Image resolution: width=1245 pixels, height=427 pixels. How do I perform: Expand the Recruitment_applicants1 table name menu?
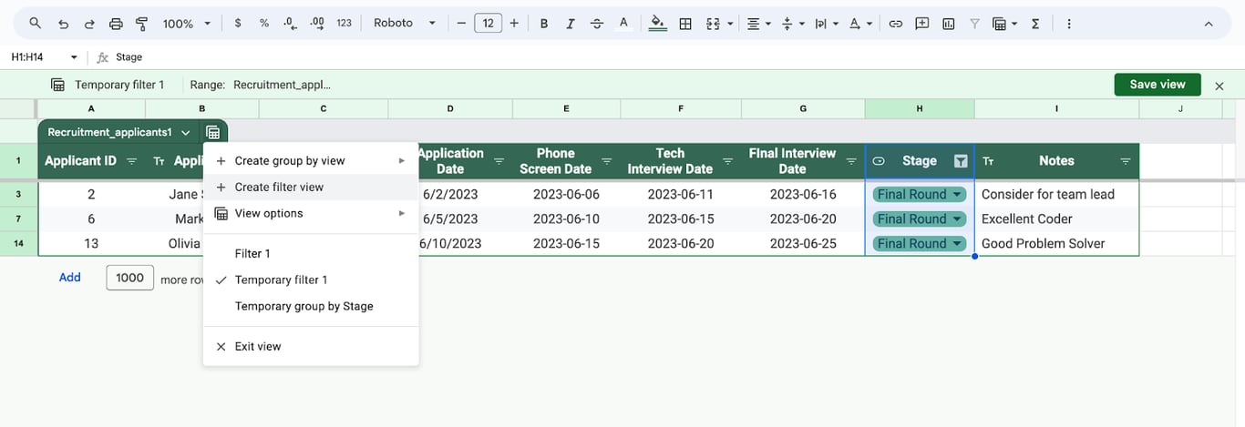coord(186,132)
